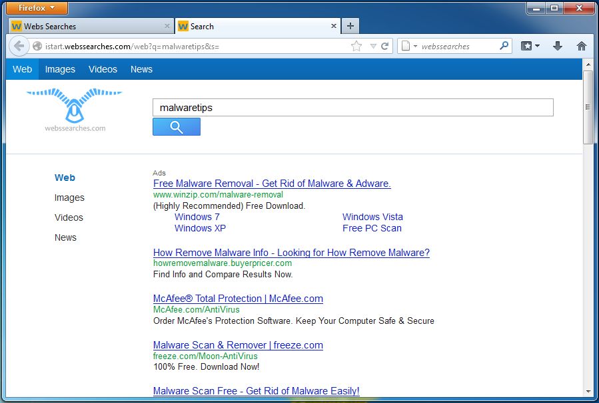This screenshot has width=599, height=403.
Task: Click www.winzip.com/malware-removal URL text
Action: [218, 194]
